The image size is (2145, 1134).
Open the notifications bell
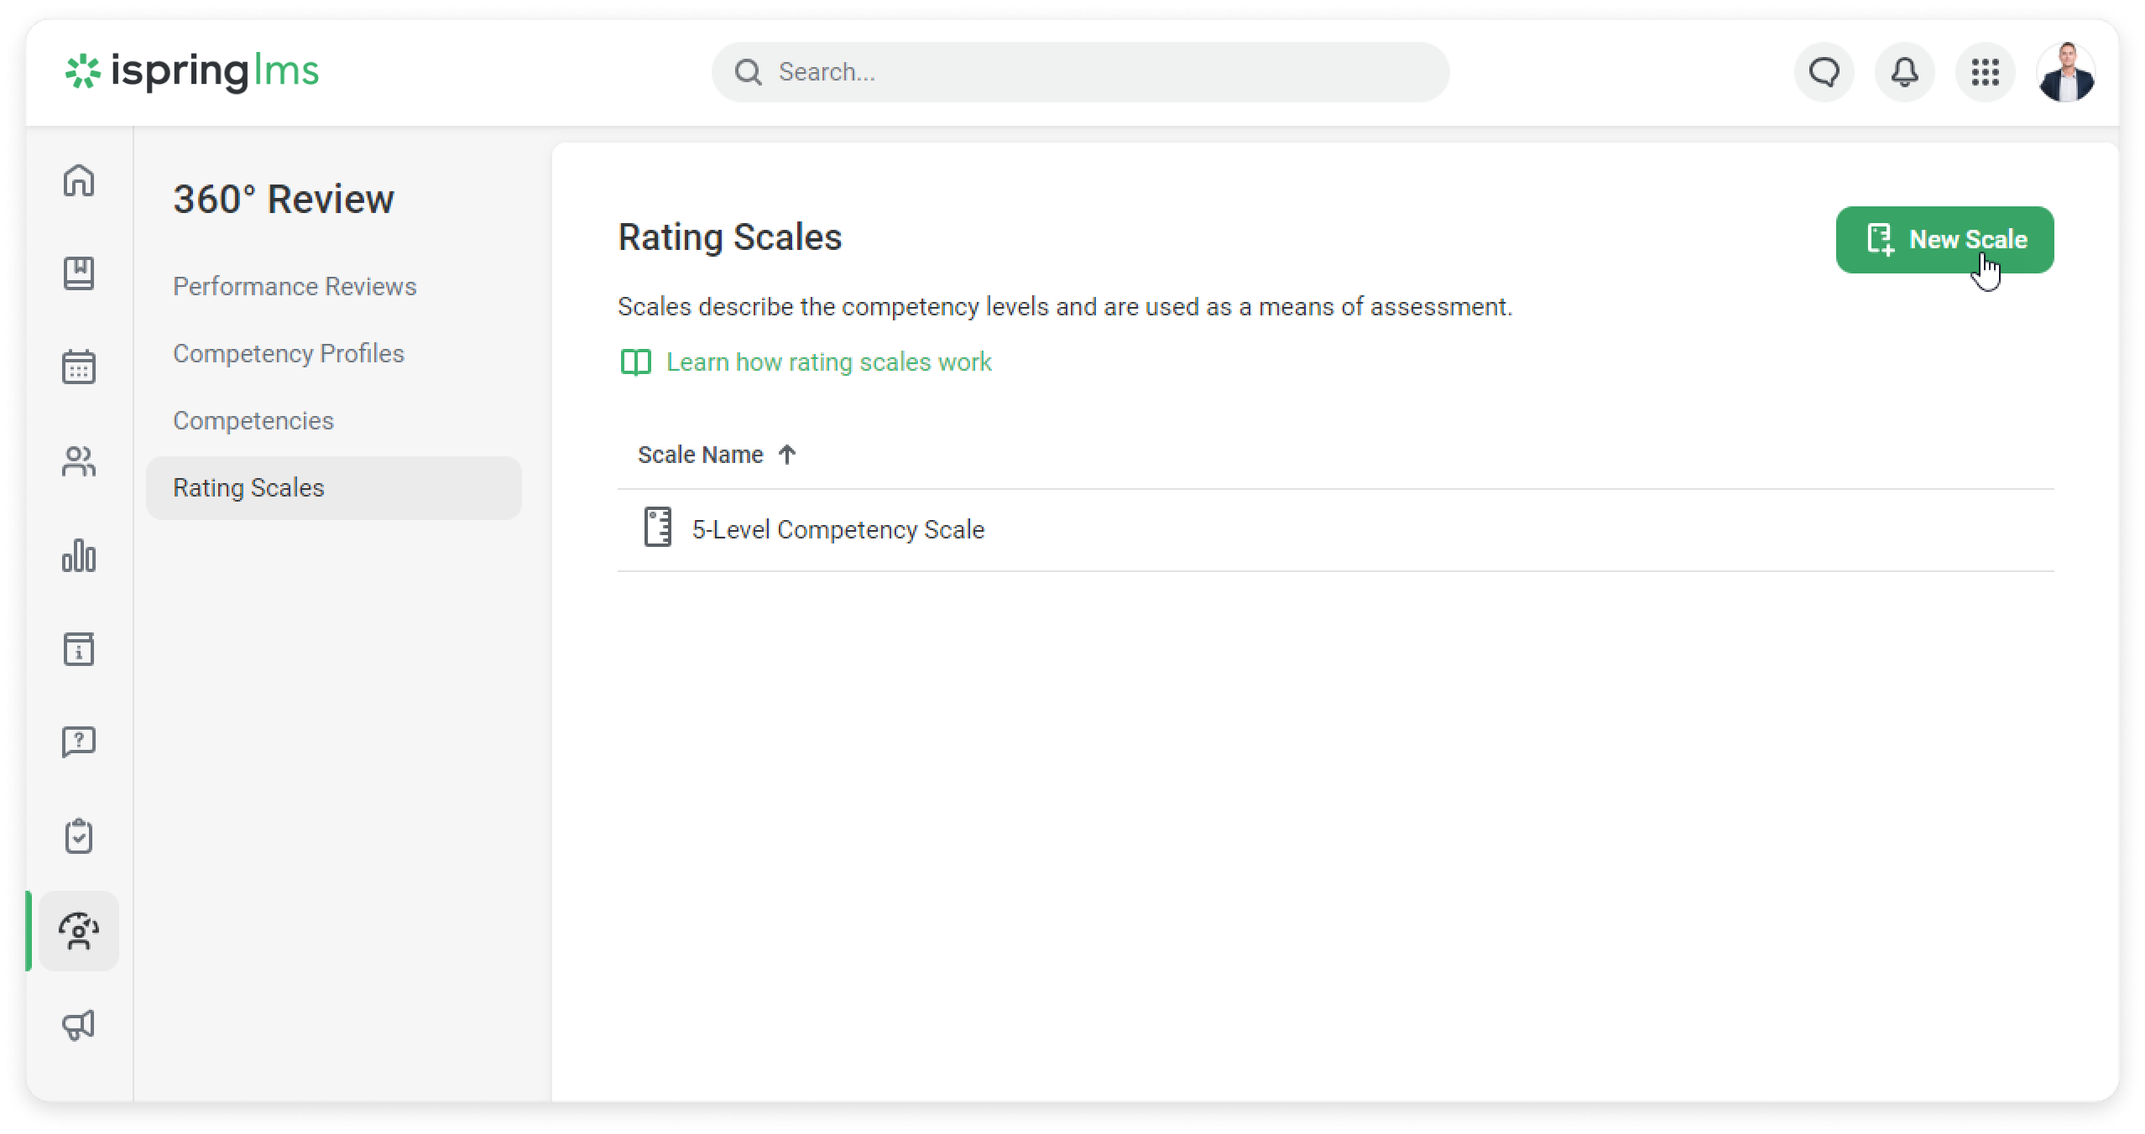(1905, 72)
